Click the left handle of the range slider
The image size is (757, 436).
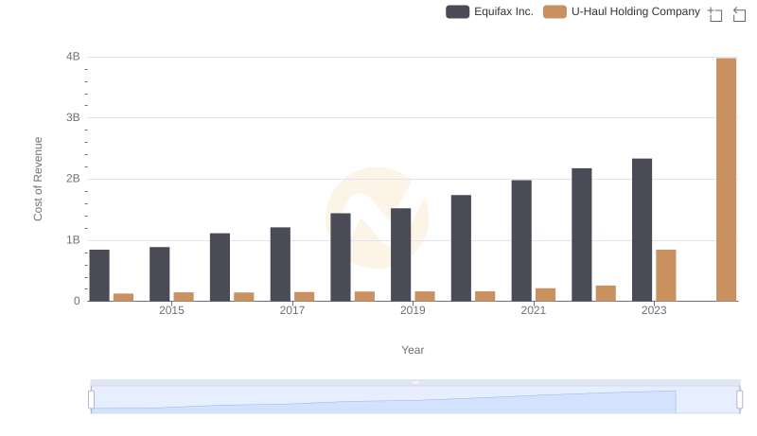click(x=92, y=400)
